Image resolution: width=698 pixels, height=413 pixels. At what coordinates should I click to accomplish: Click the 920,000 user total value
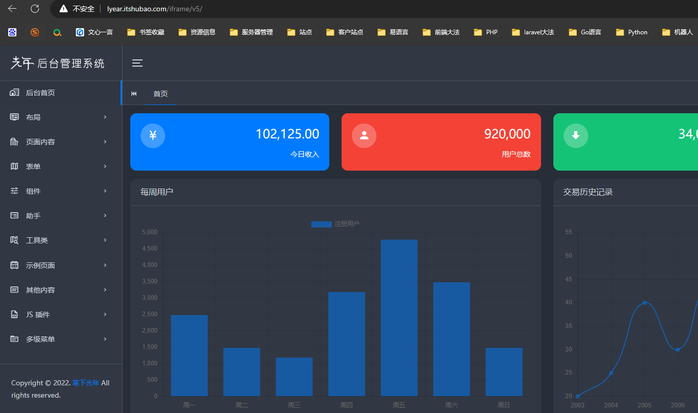pyautogui.click(x=507, y=134)
